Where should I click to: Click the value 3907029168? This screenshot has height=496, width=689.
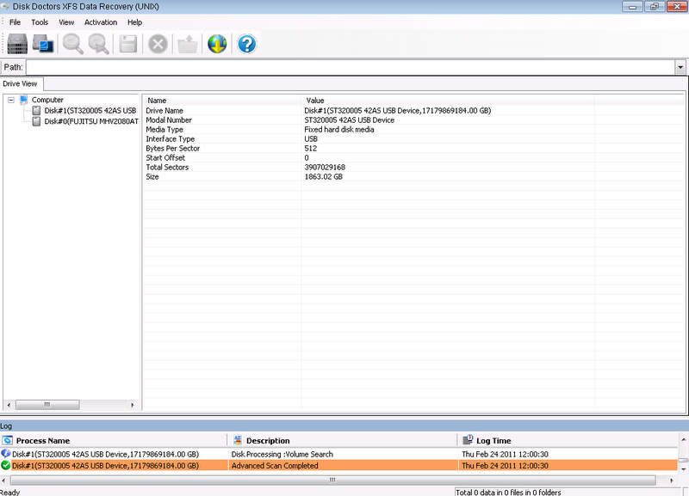(325, 167)
